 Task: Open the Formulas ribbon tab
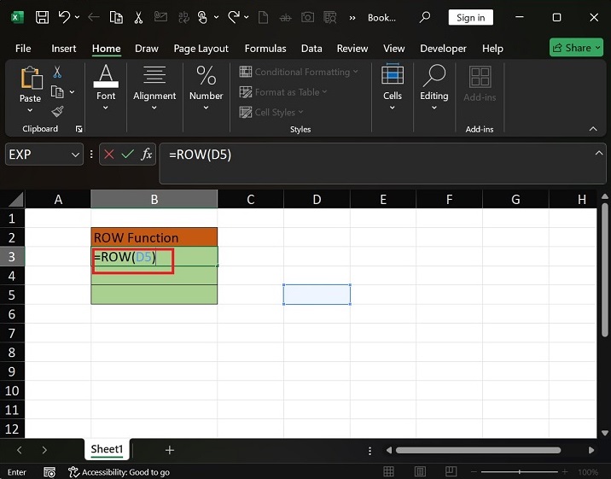tap(265, 49)
